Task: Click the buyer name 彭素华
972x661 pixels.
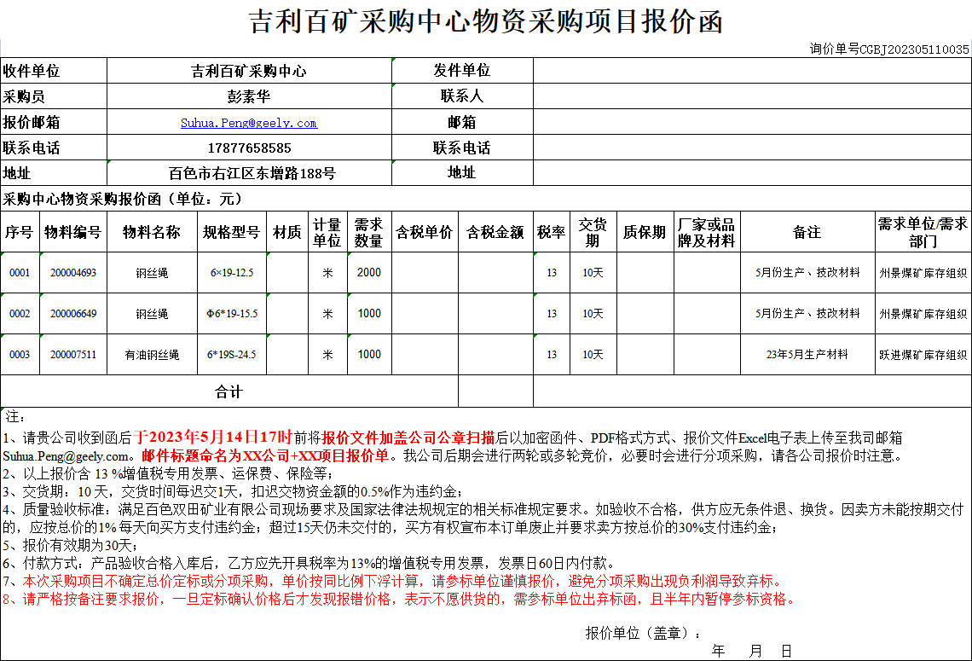Action: tap(249, 96)
